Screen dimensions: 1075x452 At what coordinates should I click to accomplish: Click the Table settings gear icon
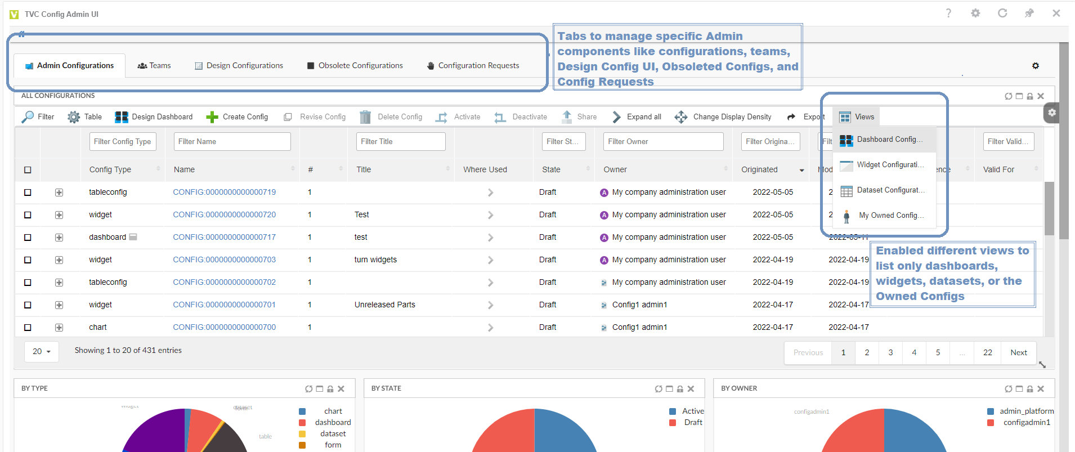point(74,117)
